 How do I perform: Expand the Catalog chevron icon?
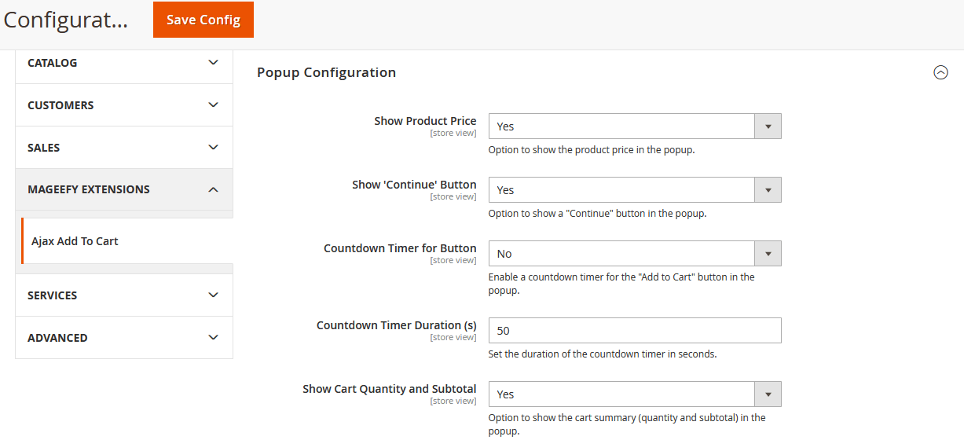pos(213,63)
